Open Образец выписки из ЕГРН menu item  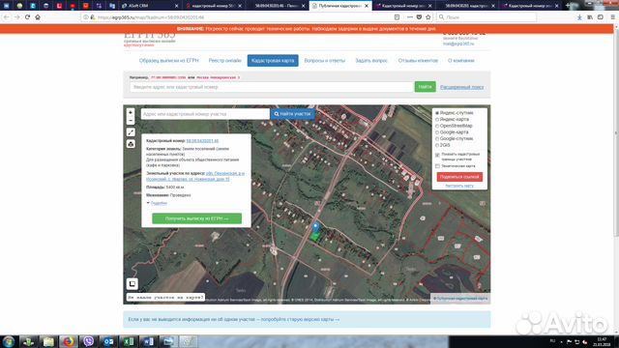[168, 61]
